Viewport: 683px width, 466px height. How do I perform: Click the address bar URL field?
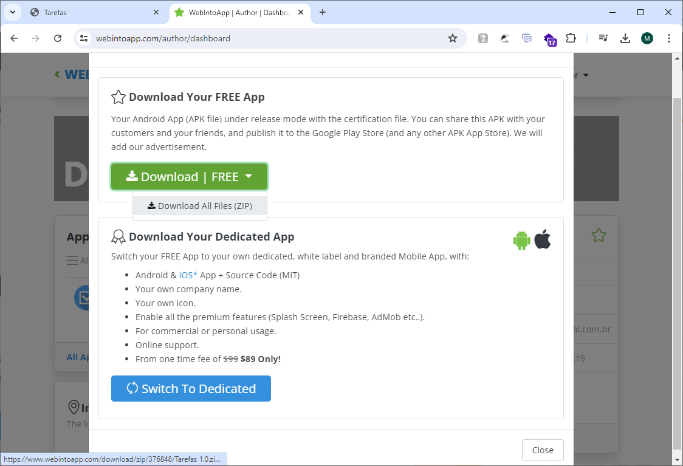click(270, 38)
